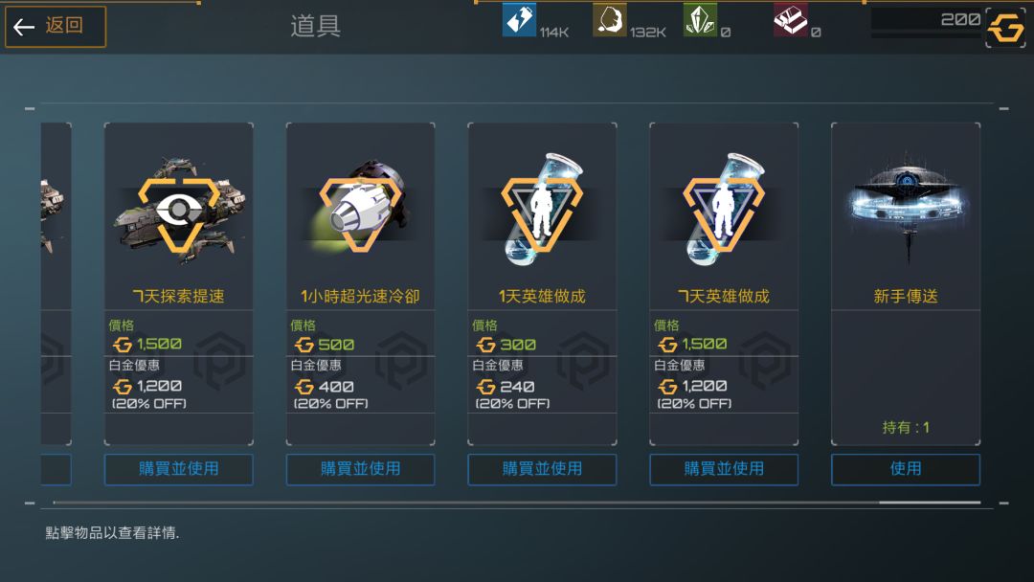Click the horizontal item list scrollbar
Image resolution: width=1034 pixels, height=582 pixels.
[x=517, y=503]
